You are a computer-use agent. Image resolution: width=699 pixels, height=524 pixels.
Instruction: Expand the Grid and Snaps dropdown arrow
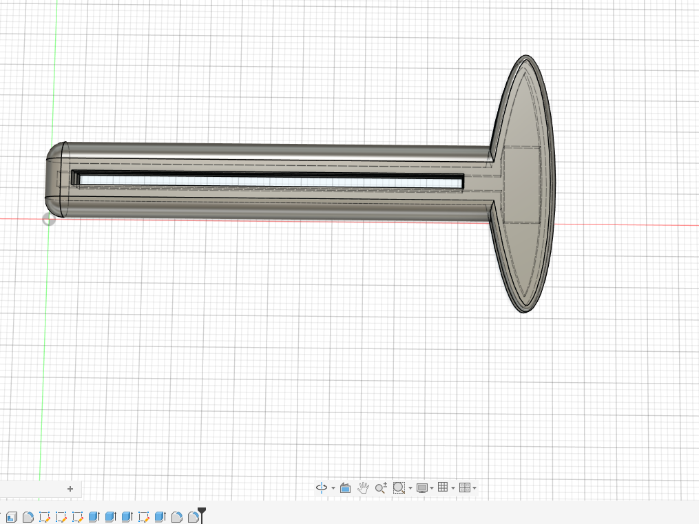(x=453, y=488)
